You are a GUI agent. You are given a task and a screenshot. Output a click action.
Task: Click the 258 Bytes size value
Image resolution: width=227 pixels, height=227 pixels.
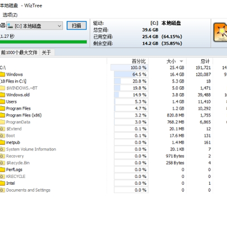pos(175,163)
